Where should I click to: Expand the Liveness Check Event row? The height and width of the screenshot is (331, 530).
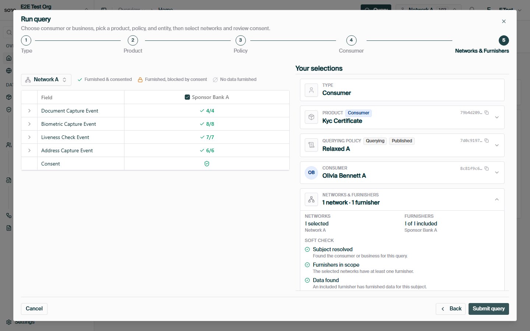click(x=29, y=137)
